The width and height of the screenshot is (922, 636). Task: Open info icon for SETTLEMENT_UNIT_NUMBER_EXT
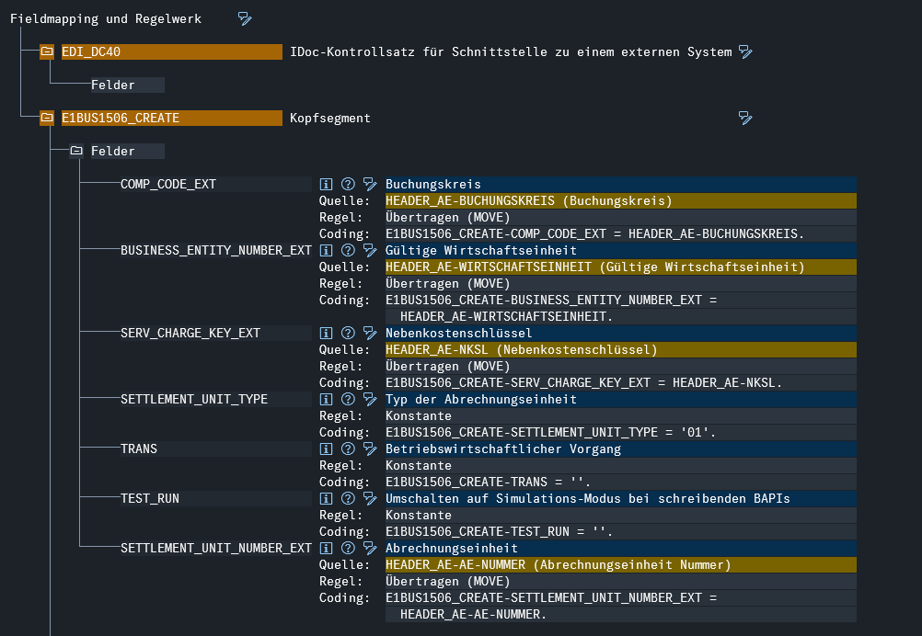point(326,549)
